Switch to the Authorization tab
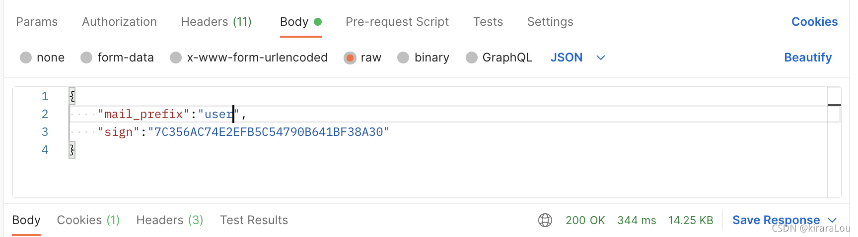Image resolution: width=858 pixels, height=237 pixels. click(119, 22)
